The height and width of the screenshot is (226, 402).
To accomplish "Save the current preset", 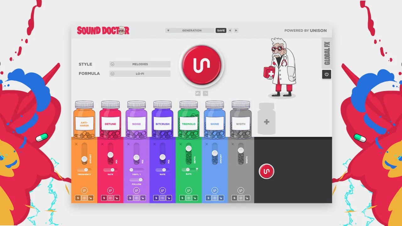I will [221, 30].
